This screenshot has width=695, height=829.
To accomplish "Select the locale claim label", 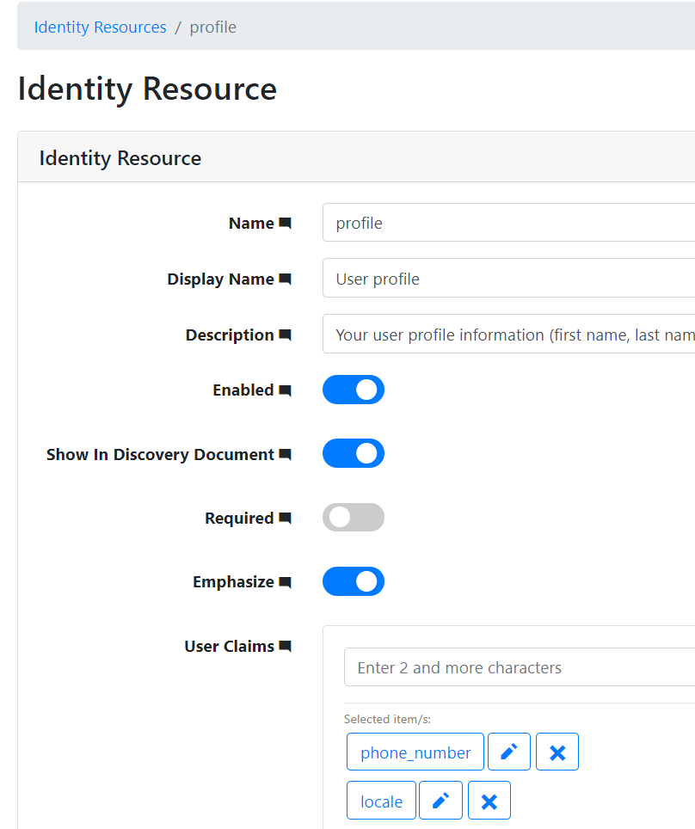I will pos(380,800).
